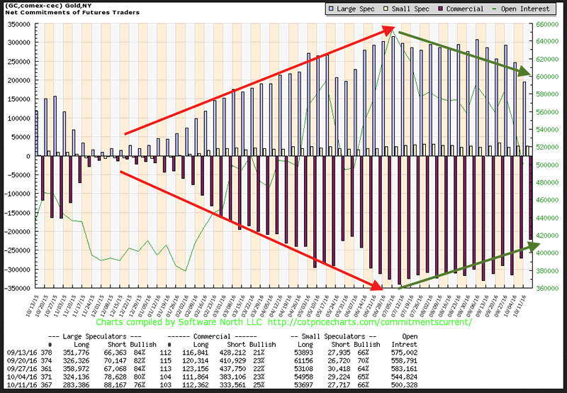
Task: Select the 10/11/16 table row date
Action: 18,386
